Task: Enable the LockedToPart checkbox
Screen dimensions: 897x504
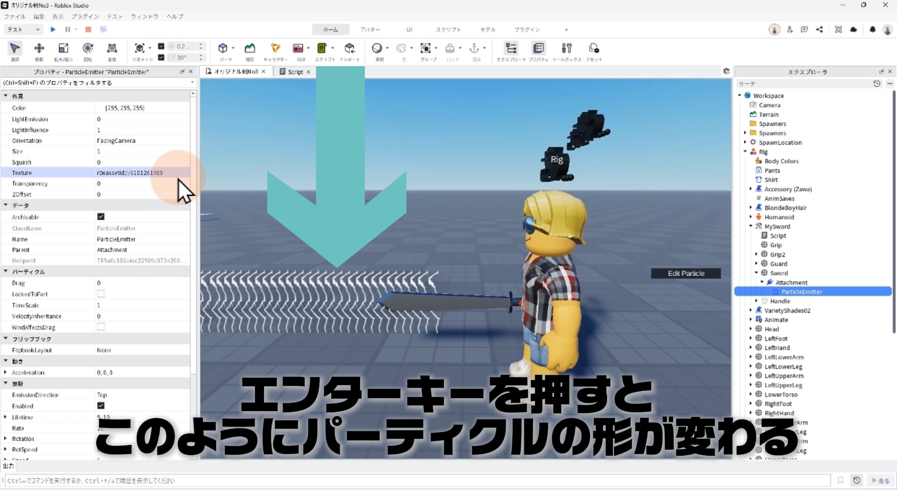Action: tap(101, 294)
